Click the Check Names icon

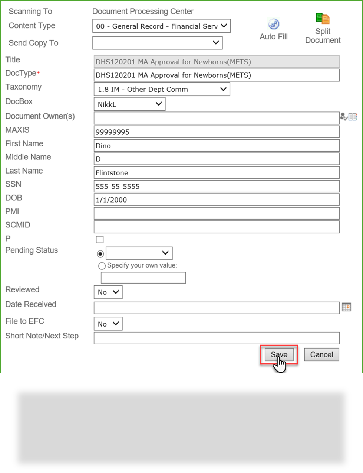344,117
